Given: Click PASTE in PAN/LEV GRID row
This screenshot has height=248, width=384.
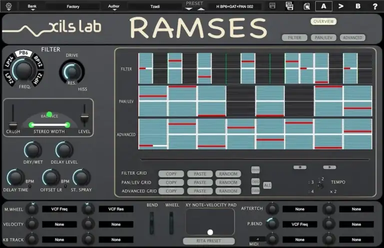Looking at the screenshot, I should (200, 182).
